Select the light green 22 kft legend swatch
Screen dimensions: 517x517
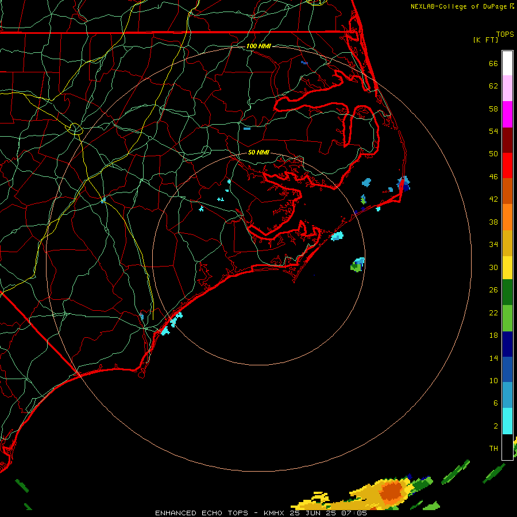[507, 318]
